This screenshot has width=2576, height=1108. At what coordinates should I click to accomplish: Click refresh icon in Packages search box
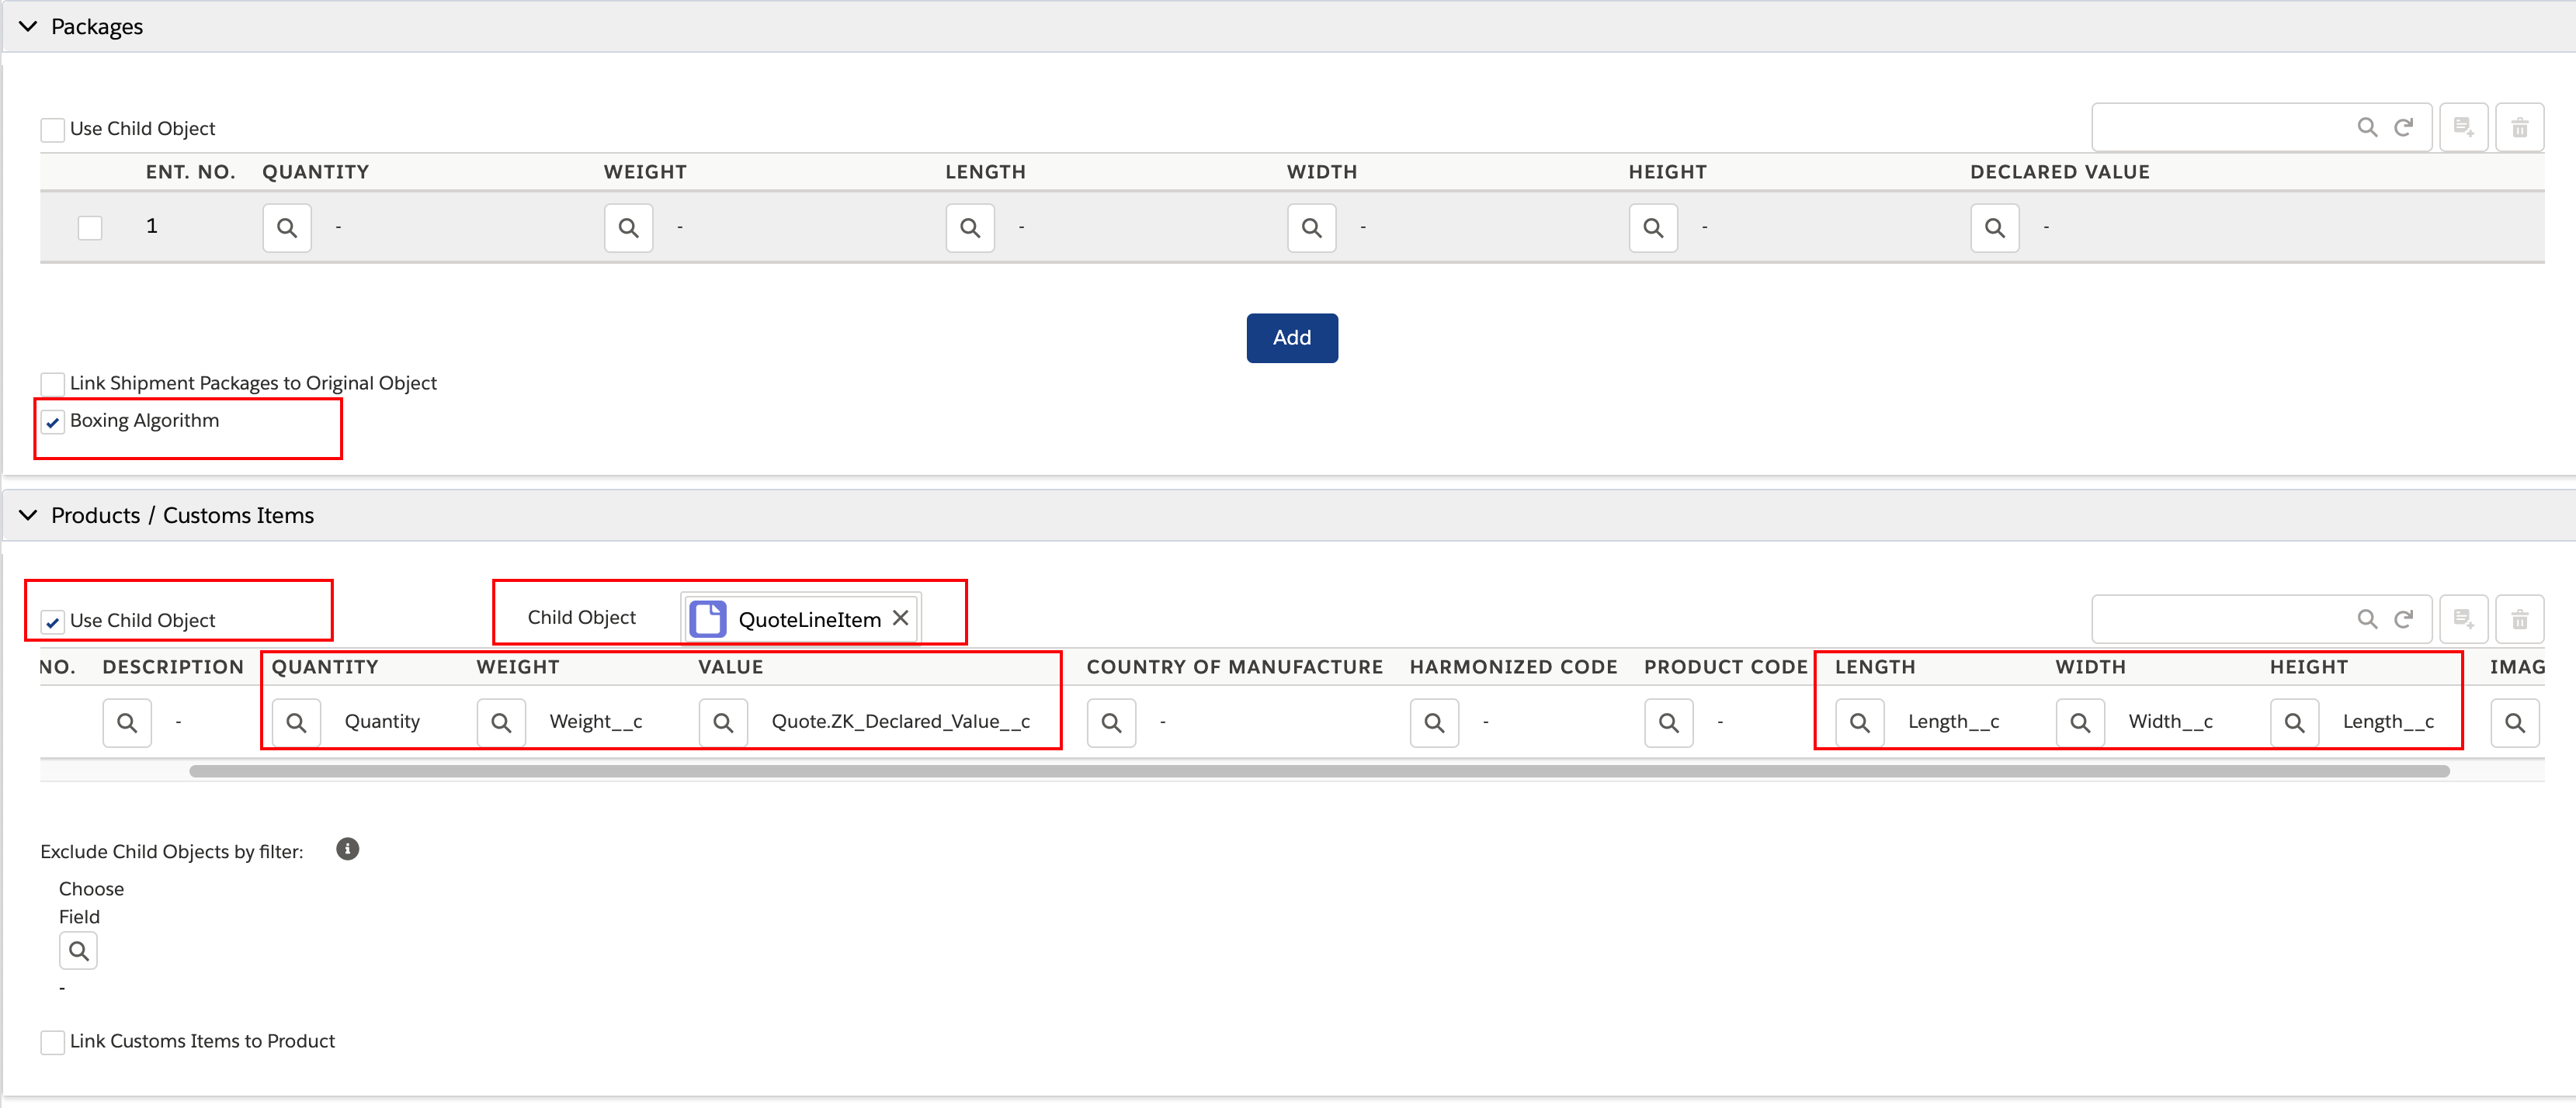tap(2403, 127)
